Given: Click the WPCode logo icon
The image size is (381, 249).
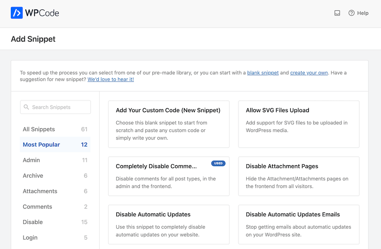Looking at the screenshot, I should point(17,13).
